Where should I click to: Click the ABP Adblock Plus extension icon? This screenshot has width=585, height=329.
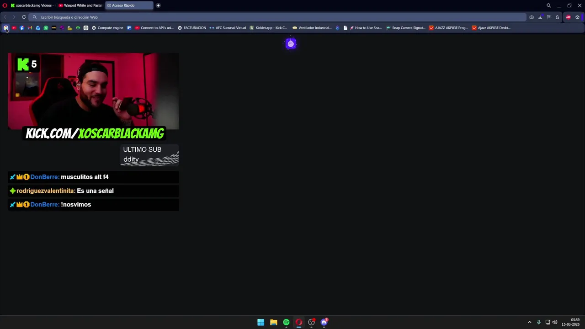[569, 17]
